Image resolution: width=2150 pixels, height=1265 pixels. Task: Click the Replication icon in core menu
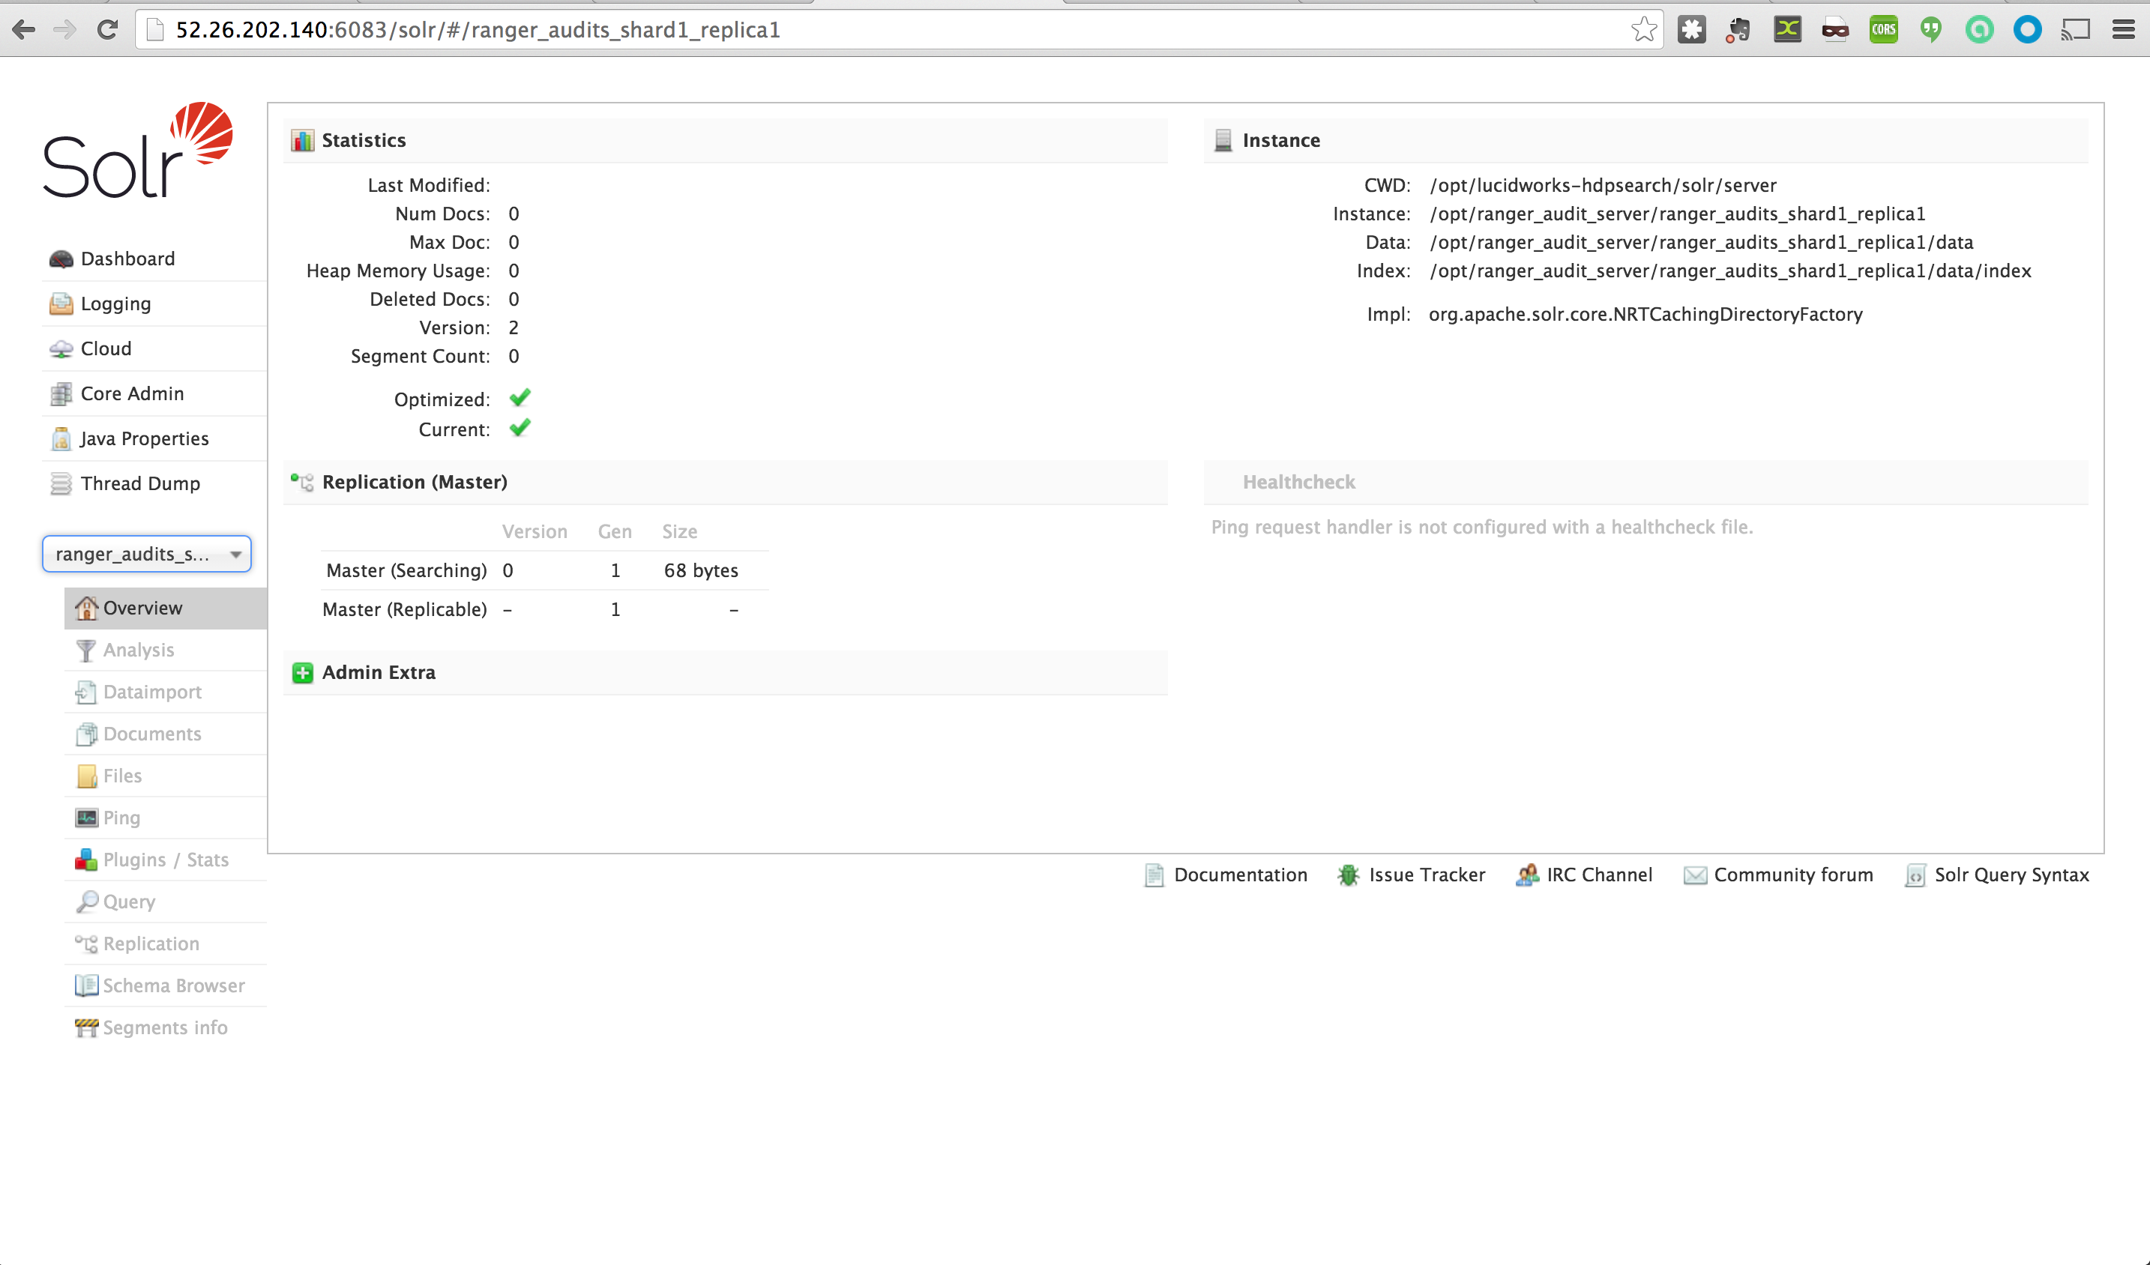[x=86, y=944]
